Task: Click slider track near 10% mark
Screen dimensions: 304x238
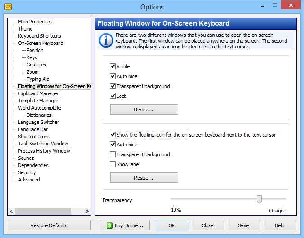Action: point(174,199)
